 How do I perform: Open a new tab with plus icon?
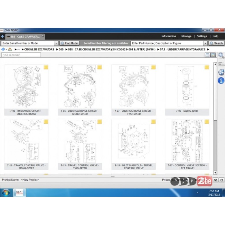(x=2, y=36)
